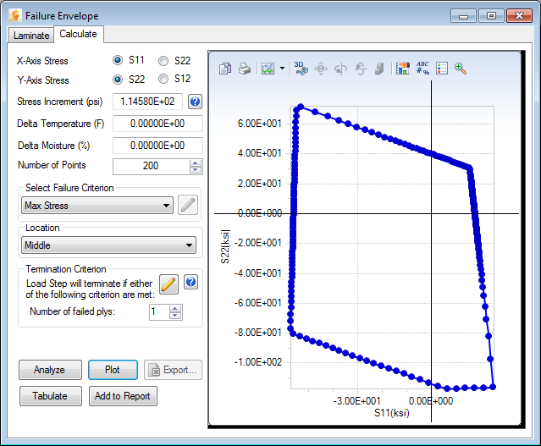Click the chart rotate icon
This screenshot has height=446, width=541.
340,69
